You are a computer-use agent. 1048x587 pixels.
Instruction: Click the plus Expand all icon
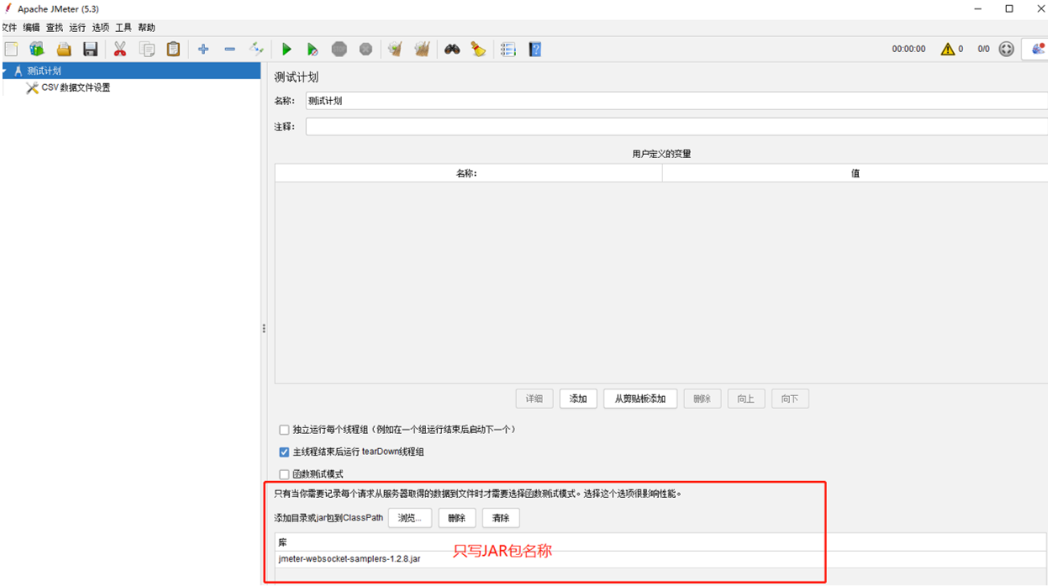[203, 50]
